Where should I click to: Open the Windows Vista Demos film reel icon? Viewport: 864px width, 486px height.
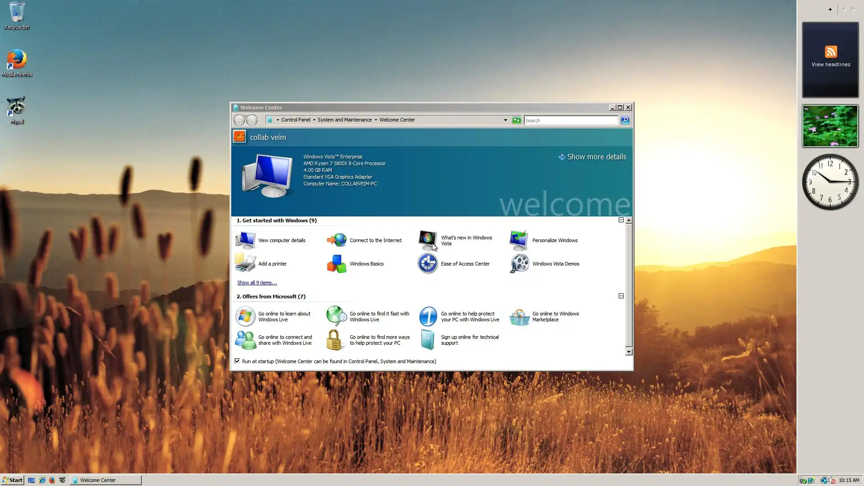point(519,264)
